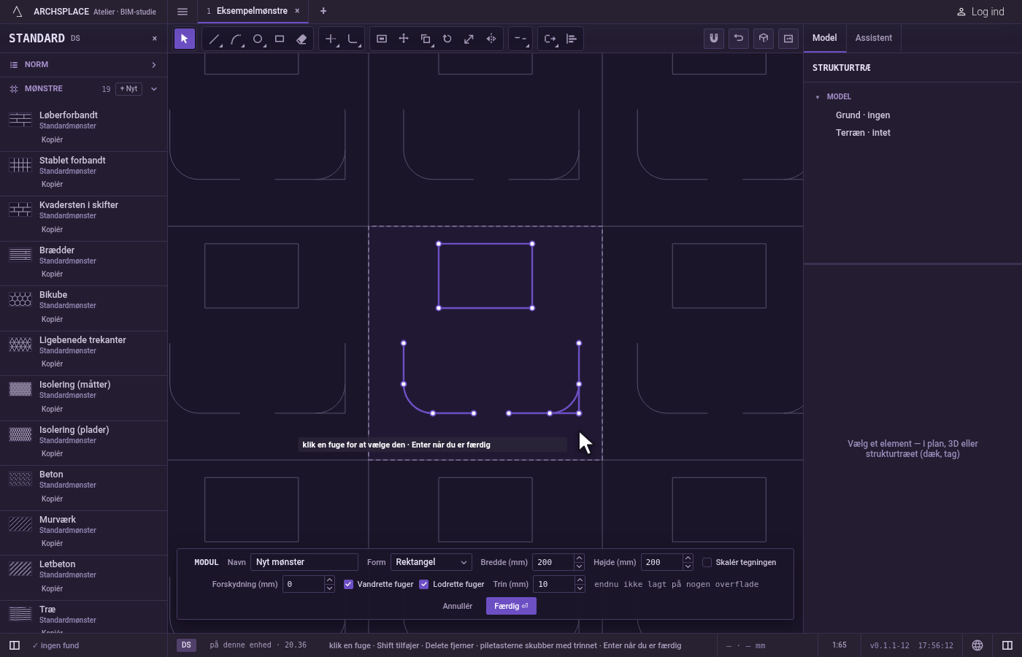
Task: Open the Form Rektangel dropdown
Action: pyautogui.click(x=431, y=562)
